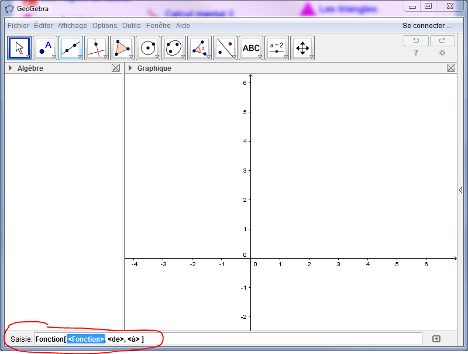Open the Fichier menu
Screen dimensions: 468x354
18,26
